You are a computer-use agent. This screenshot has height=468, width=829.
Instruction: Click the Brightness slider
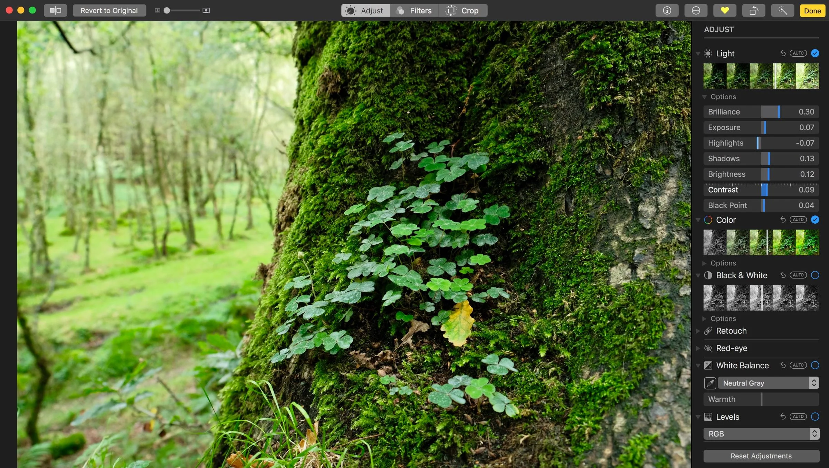pos(761,174)
